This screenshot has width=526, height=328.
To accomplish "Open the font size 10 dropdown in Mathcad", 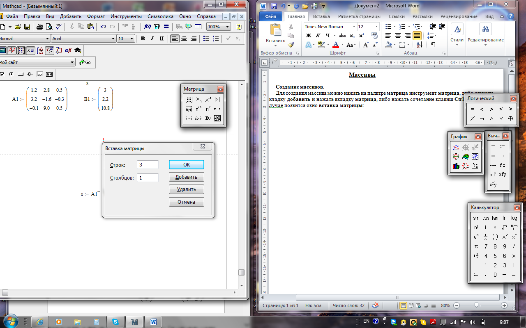I will pyautogui.click(x=131, y=39).
